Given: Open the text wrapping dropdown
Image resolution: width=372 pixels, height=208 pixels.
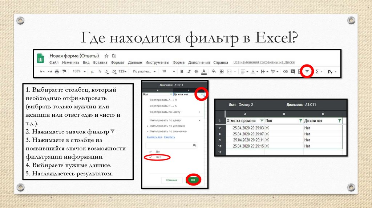Looking at the screenshot, I should [264, 71].
